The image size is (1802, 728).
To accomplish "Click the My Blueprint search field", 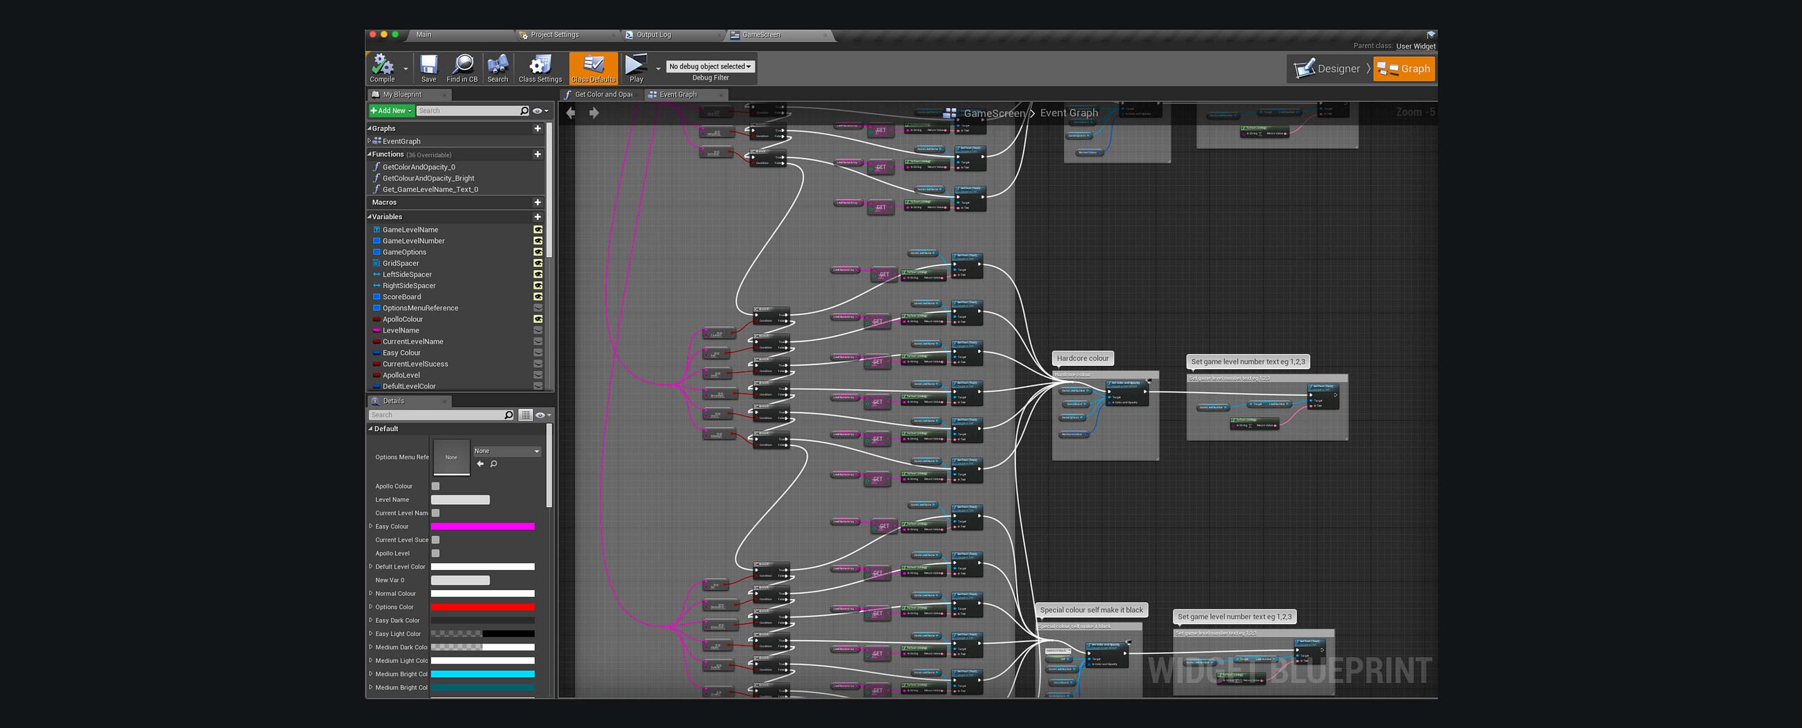I will [x=467, y=111].
